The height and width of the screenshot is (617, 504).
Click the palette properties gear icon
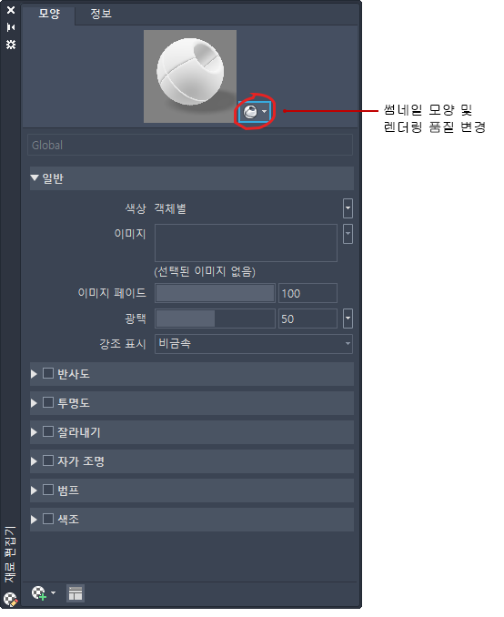[x=11, y=45]
